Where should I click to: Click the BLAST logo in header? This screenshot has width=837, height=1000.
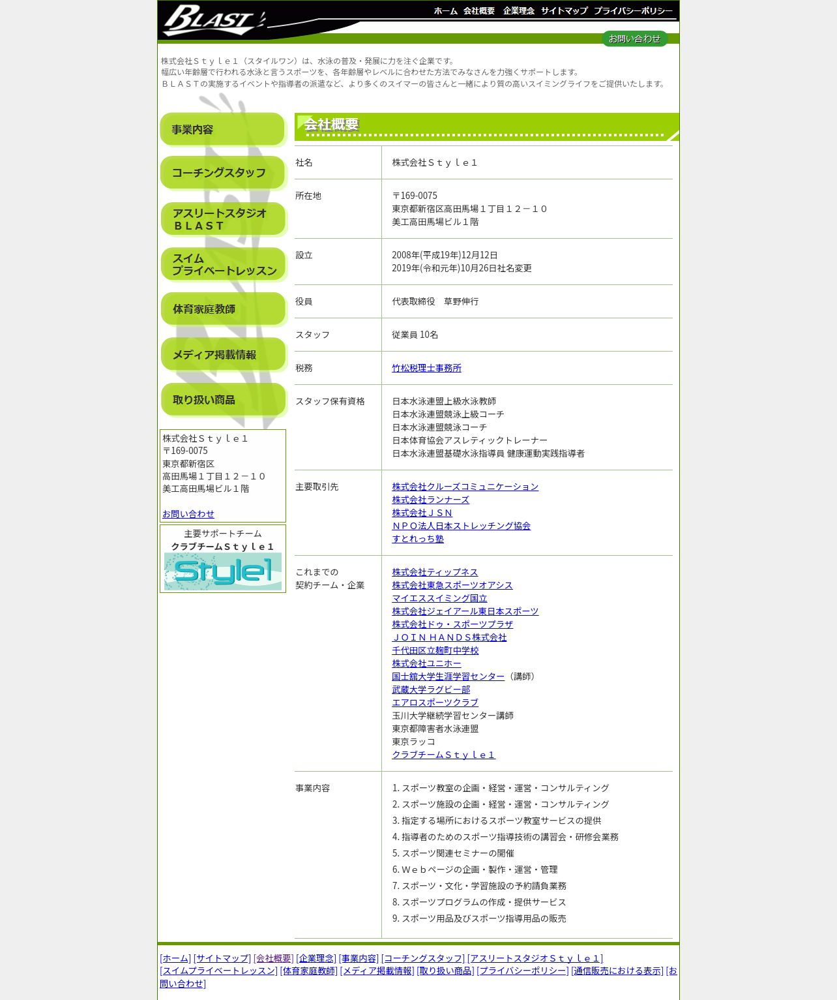click(x=214, y=20)
